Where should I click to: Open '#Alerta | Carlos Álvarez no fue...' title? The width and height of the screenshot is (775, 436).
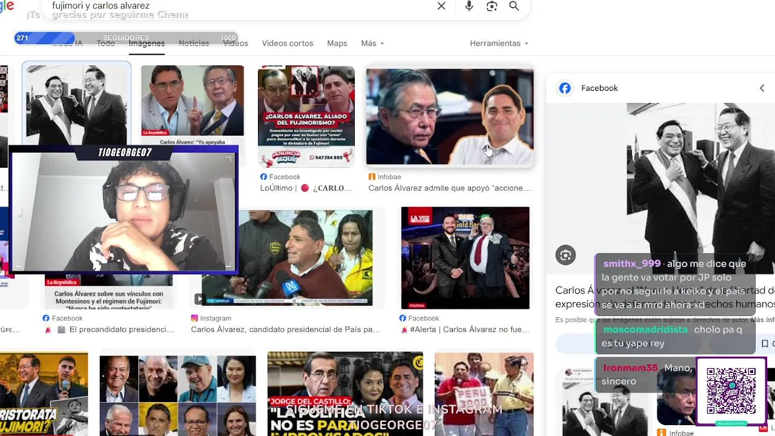click(x=464, y=329)
